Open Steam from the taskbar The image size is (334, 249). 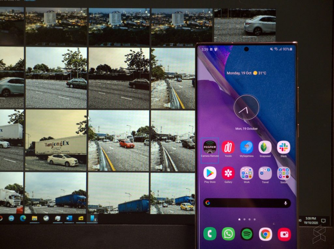[x=46, y=218]
